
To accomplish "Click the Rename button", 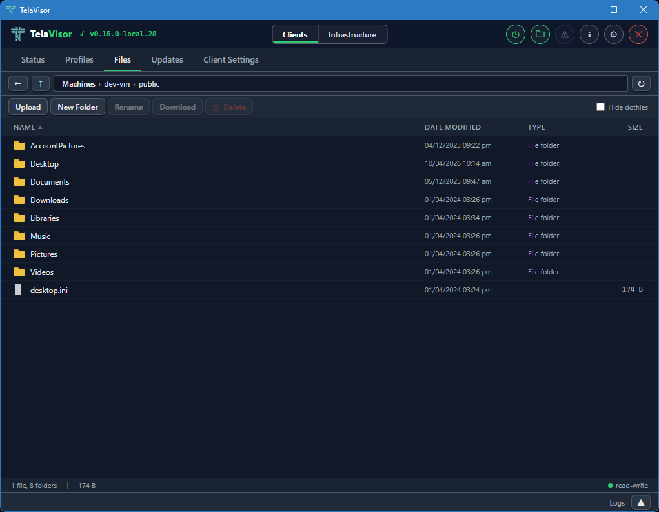I will coord(128,107).
